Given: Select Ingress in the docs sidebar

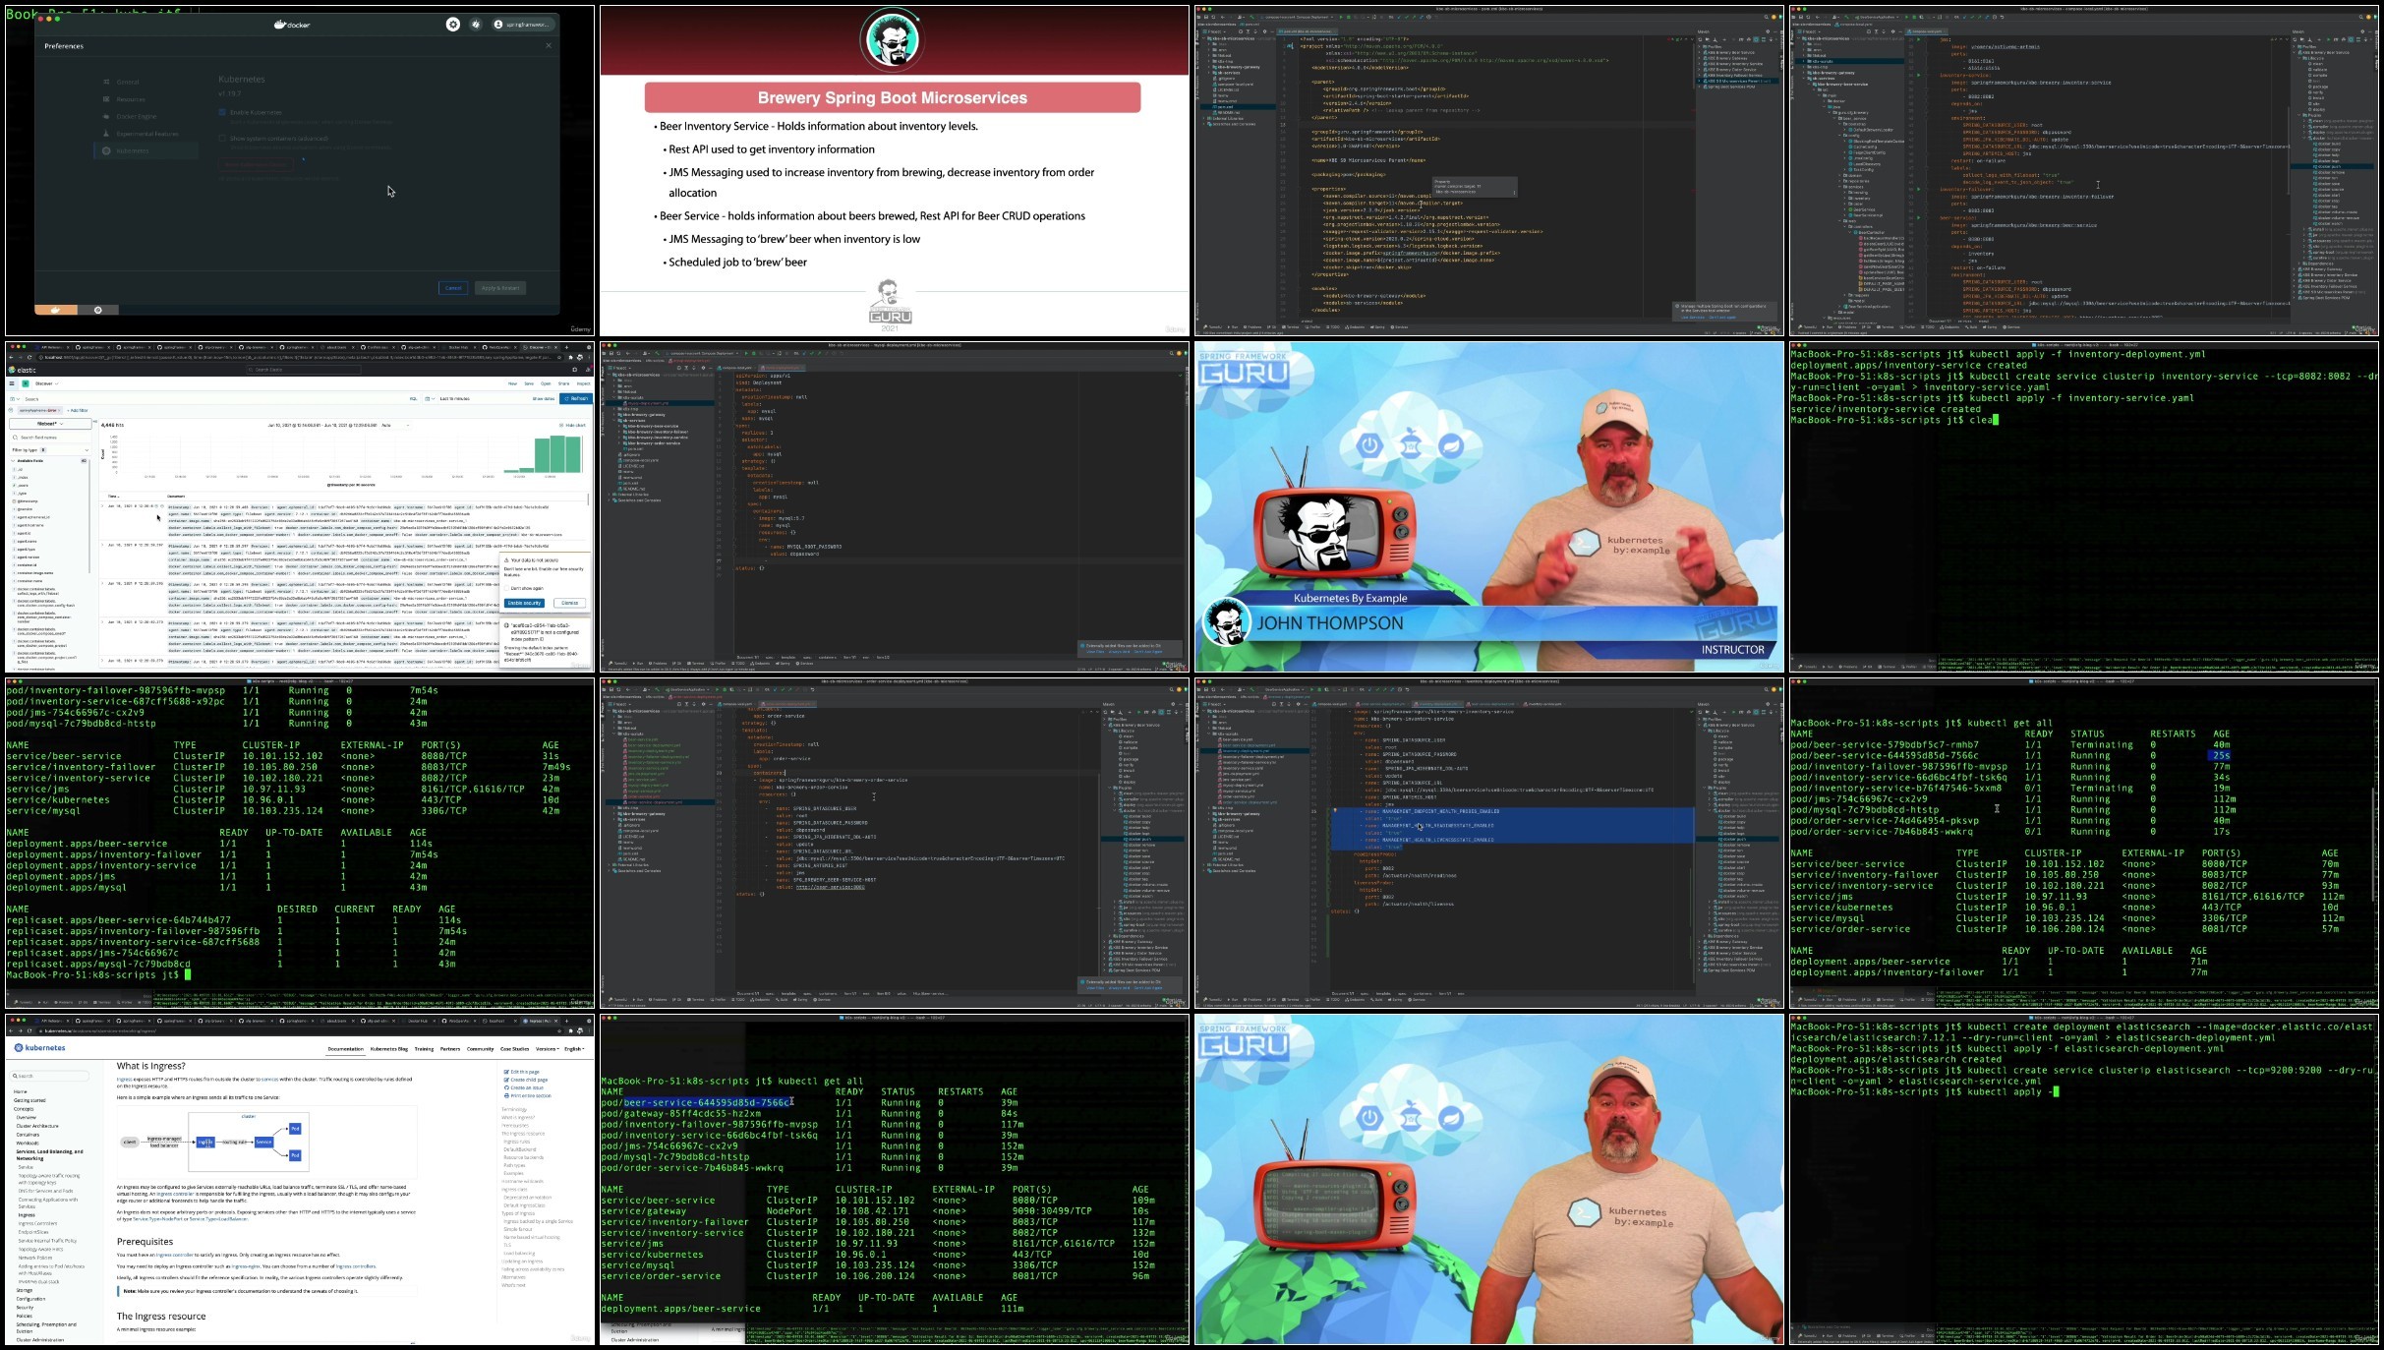Looking at the screenshot, I should tap(27, 1215).
